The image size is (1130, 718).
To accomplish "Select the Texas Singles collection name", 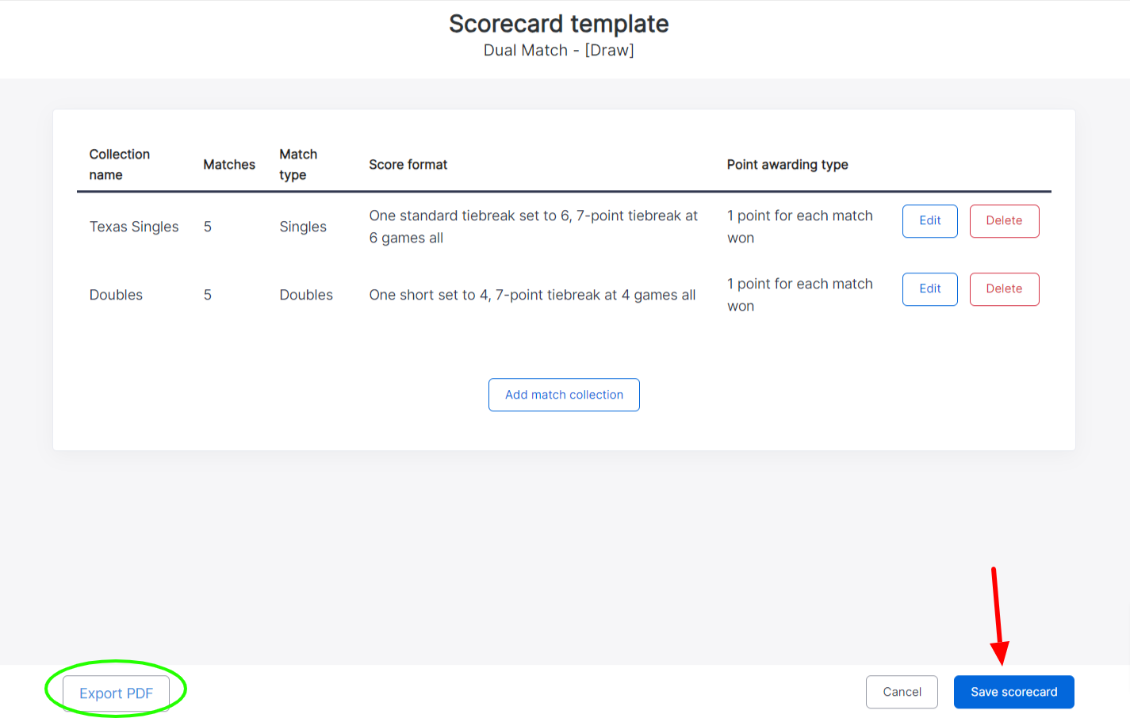I will [134, 227].
